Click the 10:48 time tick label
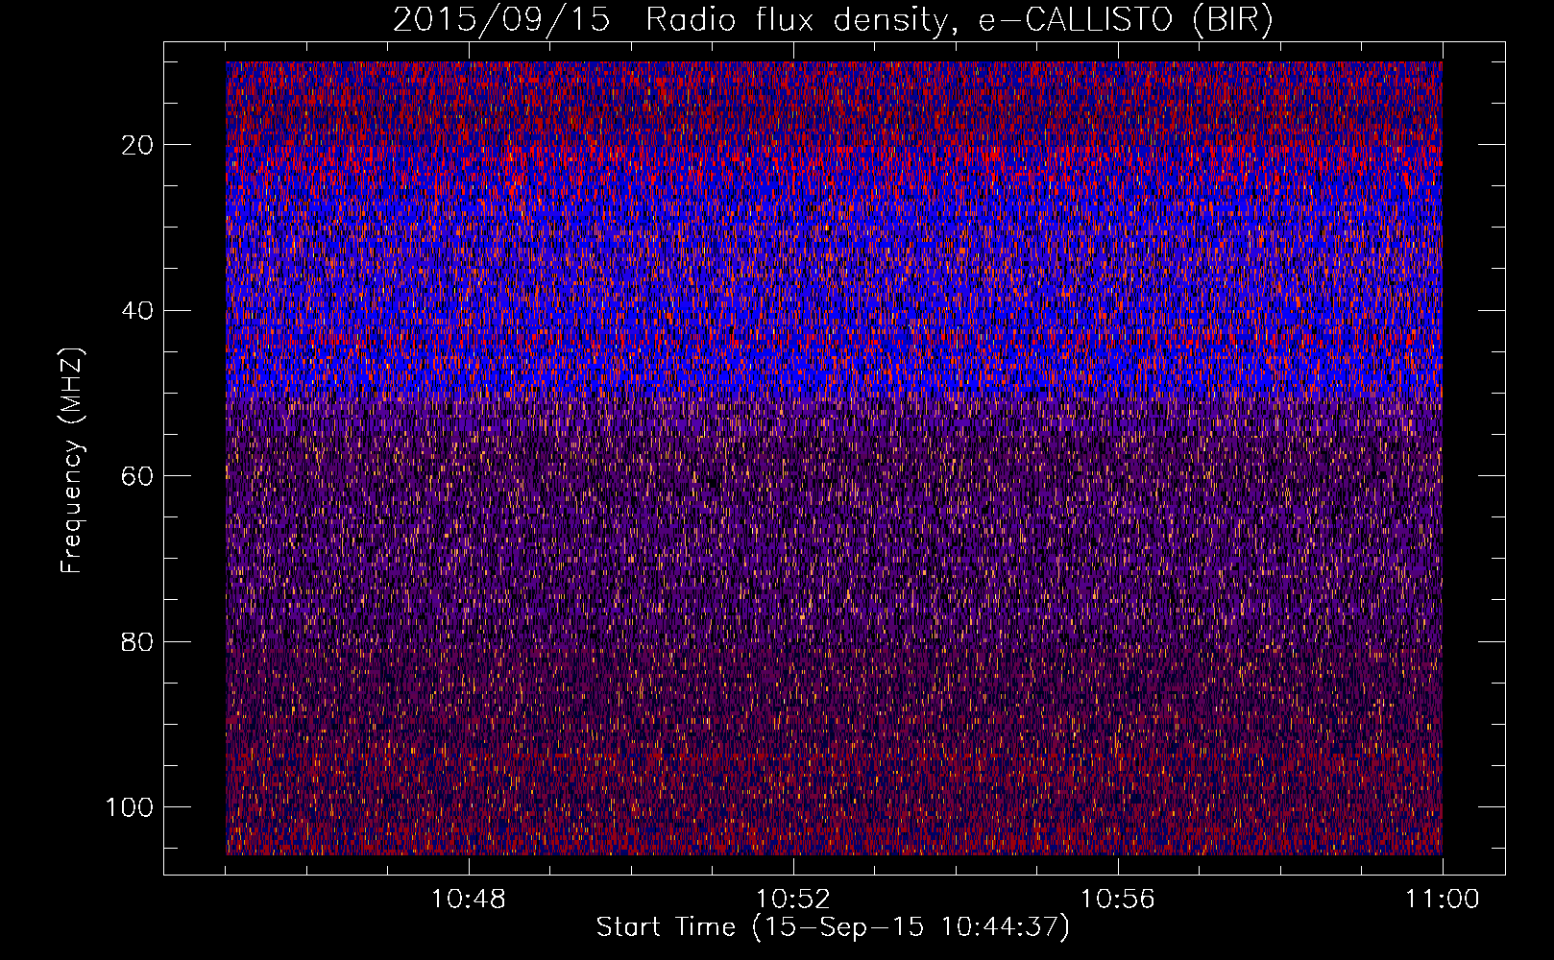This screenshot has height=960, width=1554. (x=469, y=900)
